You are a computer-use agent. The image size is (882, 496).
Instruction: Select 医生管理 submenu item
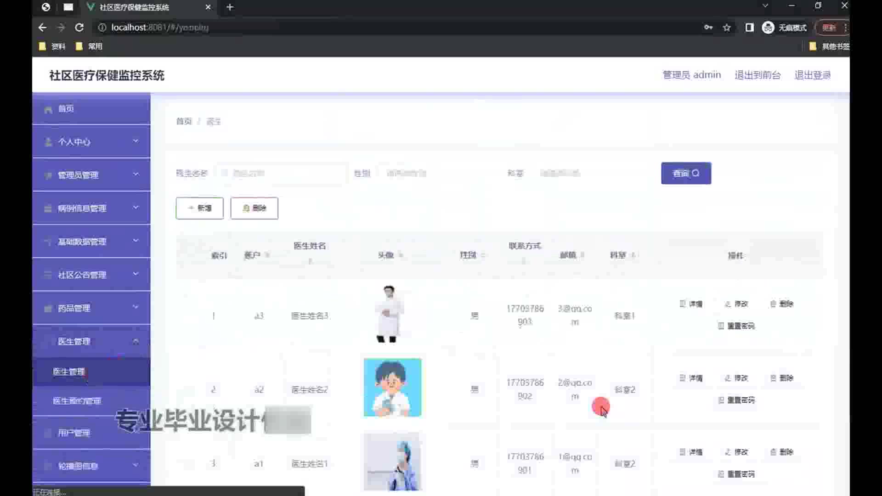pyautogui.click(x=91, y=372)
